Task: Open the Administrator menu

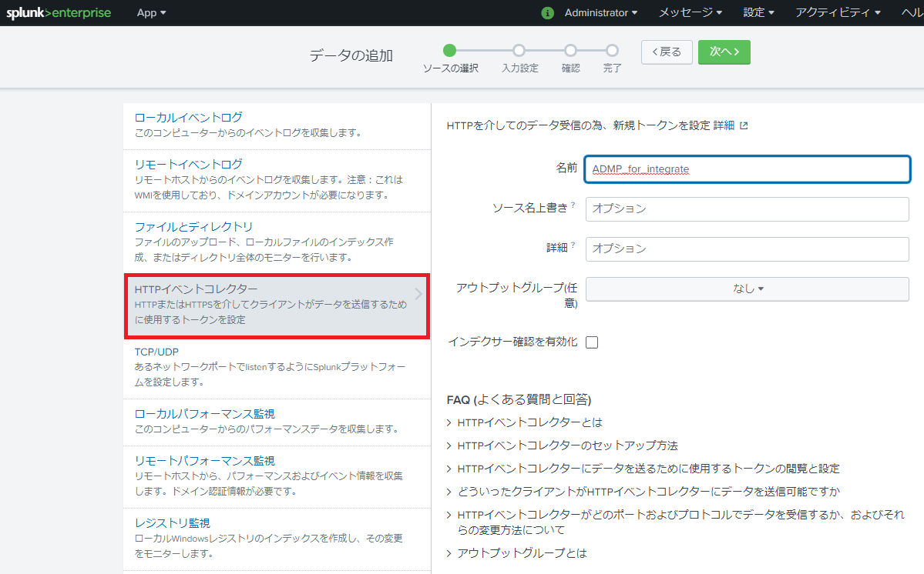Action: [601, 13]
